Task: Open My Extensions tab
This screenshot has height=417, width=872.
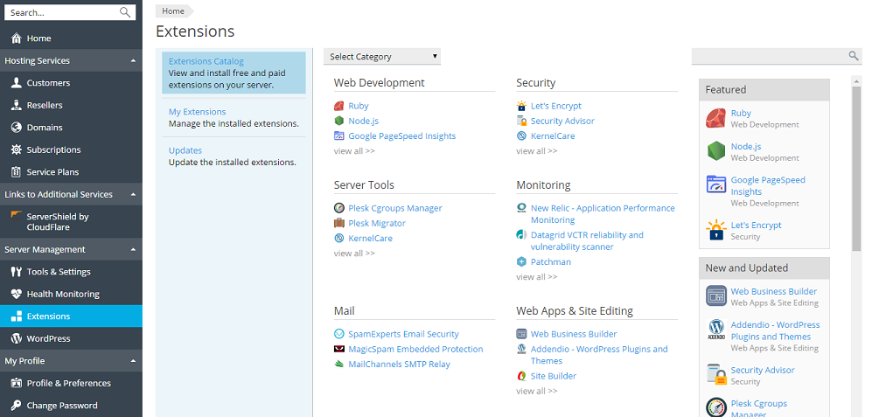Action: pyautogui.click(x=197, y=112)
